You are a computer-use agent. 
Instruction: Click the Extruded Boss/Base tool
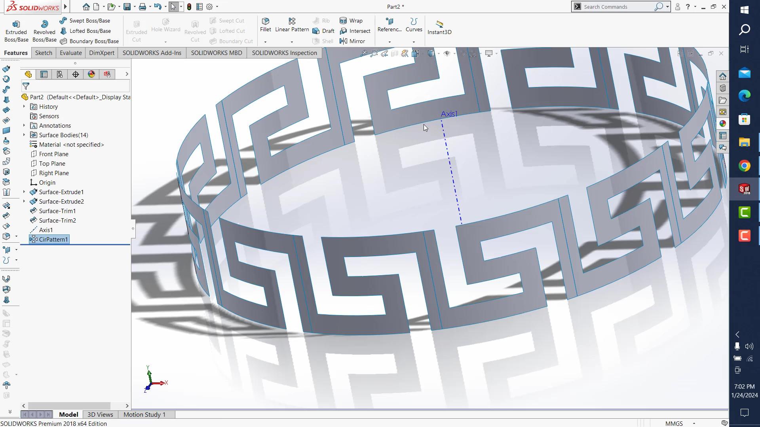[x=16, y=31]
